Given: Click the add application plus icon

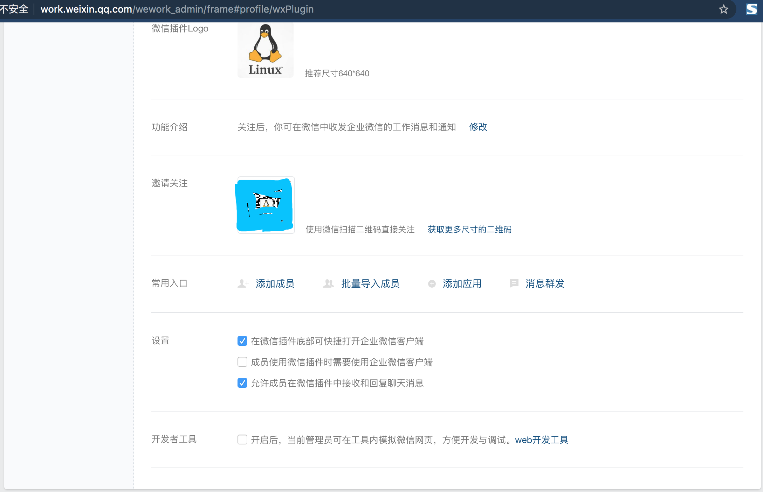Looking at the screenshot, I should (432, 284).
